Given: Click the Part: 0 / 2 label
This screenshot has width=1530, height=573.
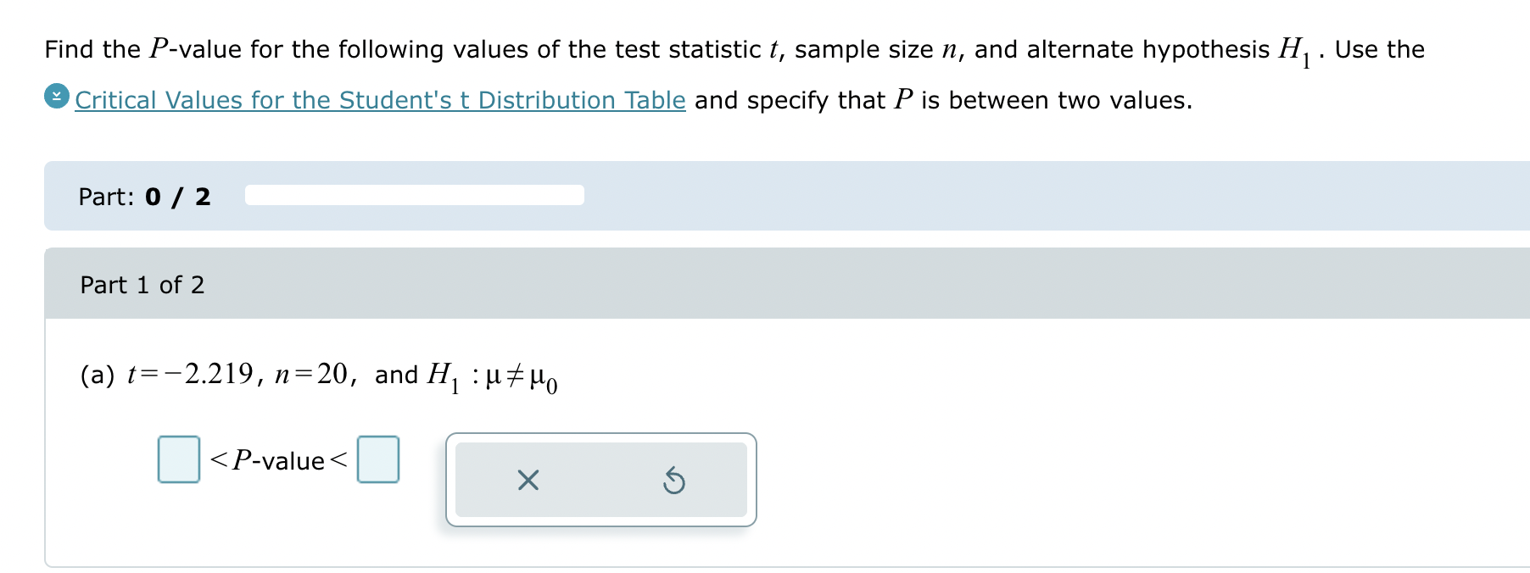Looking at the screenshot, I should 144,197.
